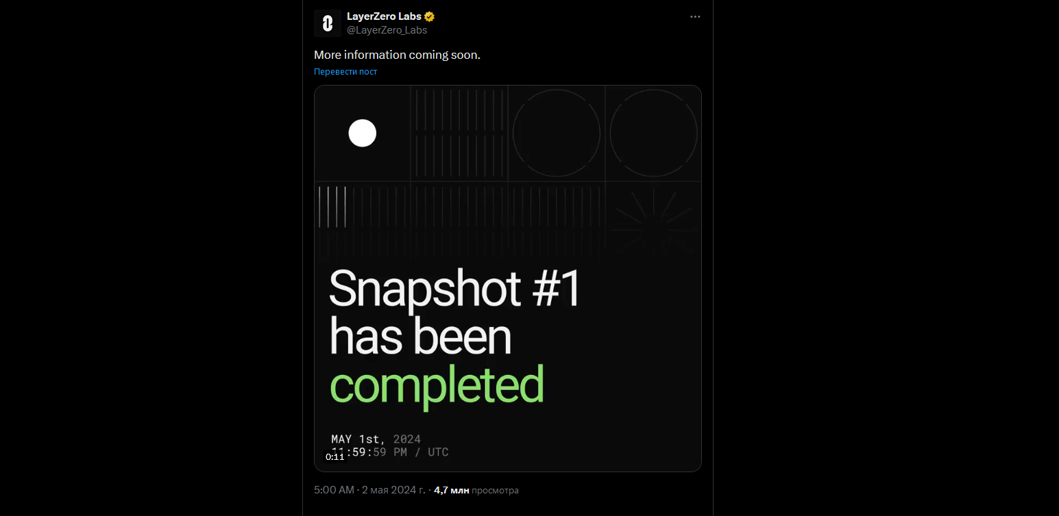Click the radial sunburst graphic in the video
Screen dimensions: 1059x516
(653, 219)
